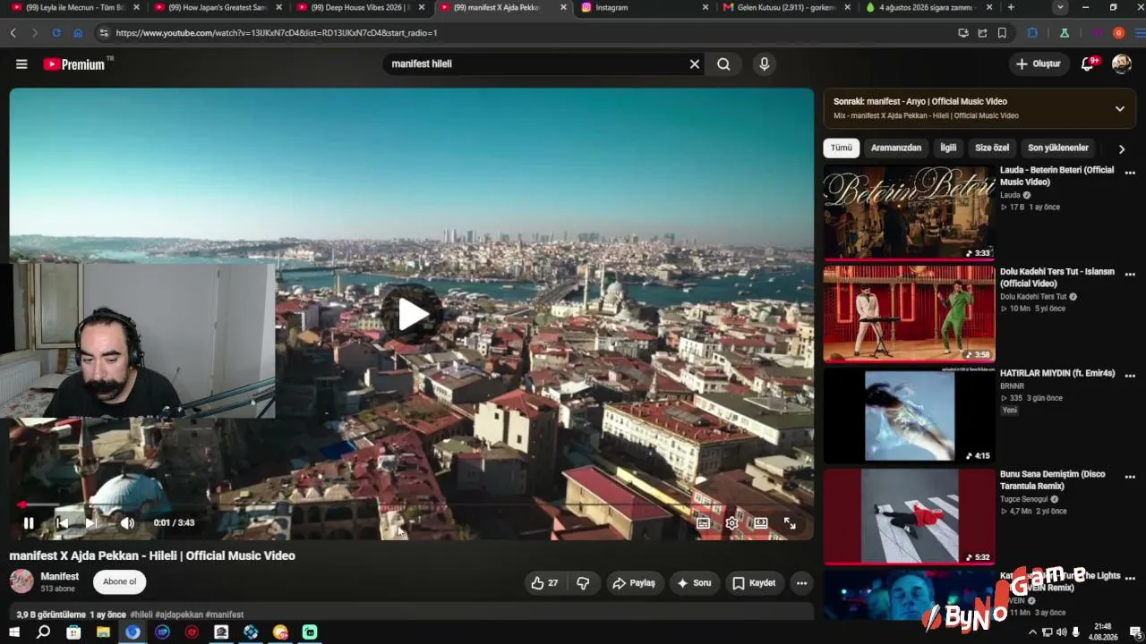
Task: Click the browser address bar URL
Action: coord(276,33)
